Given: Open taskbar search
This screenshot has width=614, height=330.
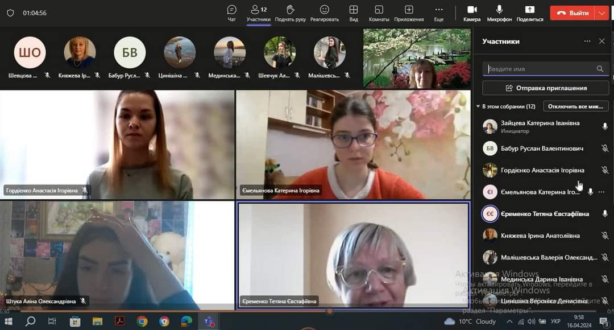Looking at the screenshot, I should [30, 321].
